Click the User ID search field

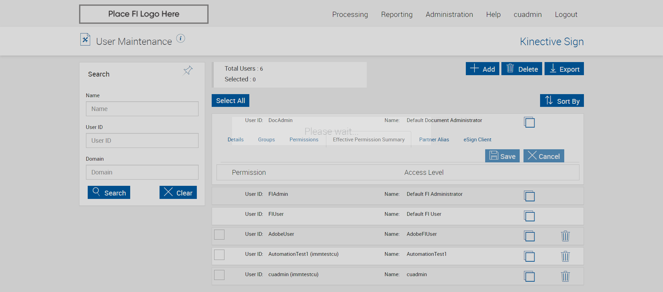point(142,141)
